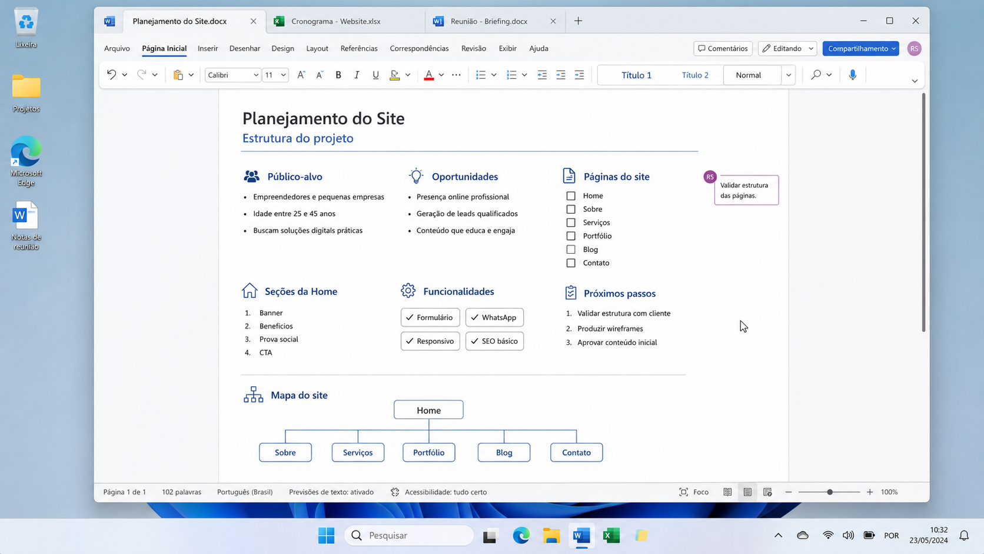
Task: Open the comment 'Validar estrutura das páginas.'
Action: point(746,190)
